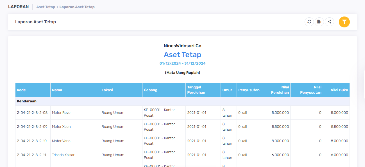Click the Kendaraan group row

[x=182, y=101]
